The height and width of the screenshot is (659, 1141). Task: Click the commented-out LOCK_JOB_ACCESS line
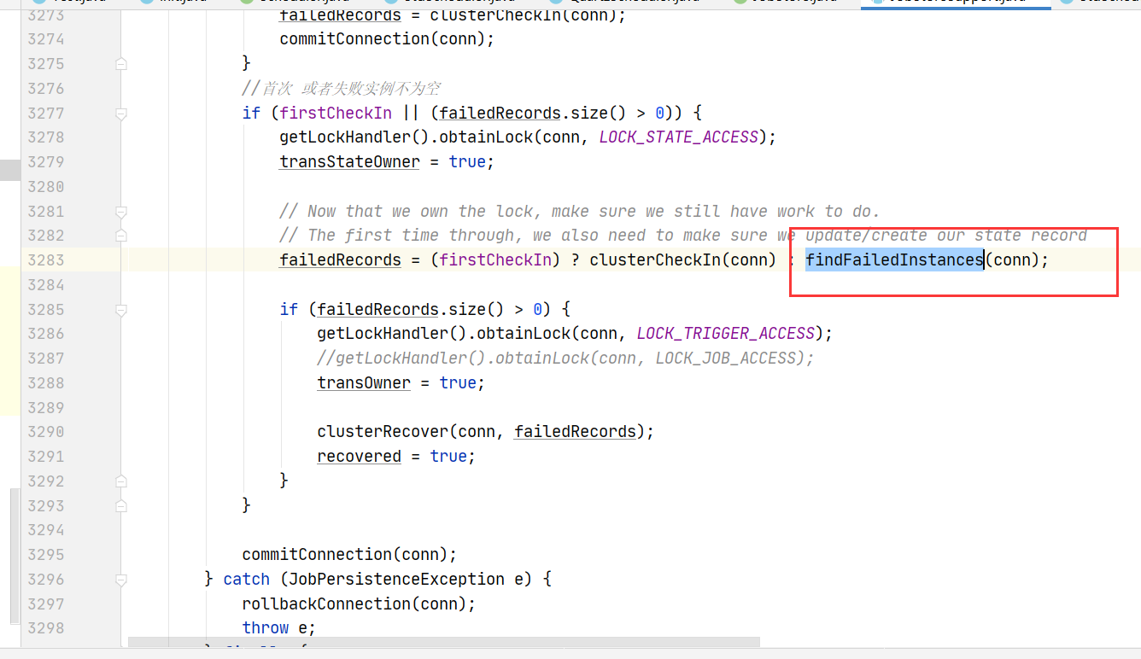tap(565, 358)
